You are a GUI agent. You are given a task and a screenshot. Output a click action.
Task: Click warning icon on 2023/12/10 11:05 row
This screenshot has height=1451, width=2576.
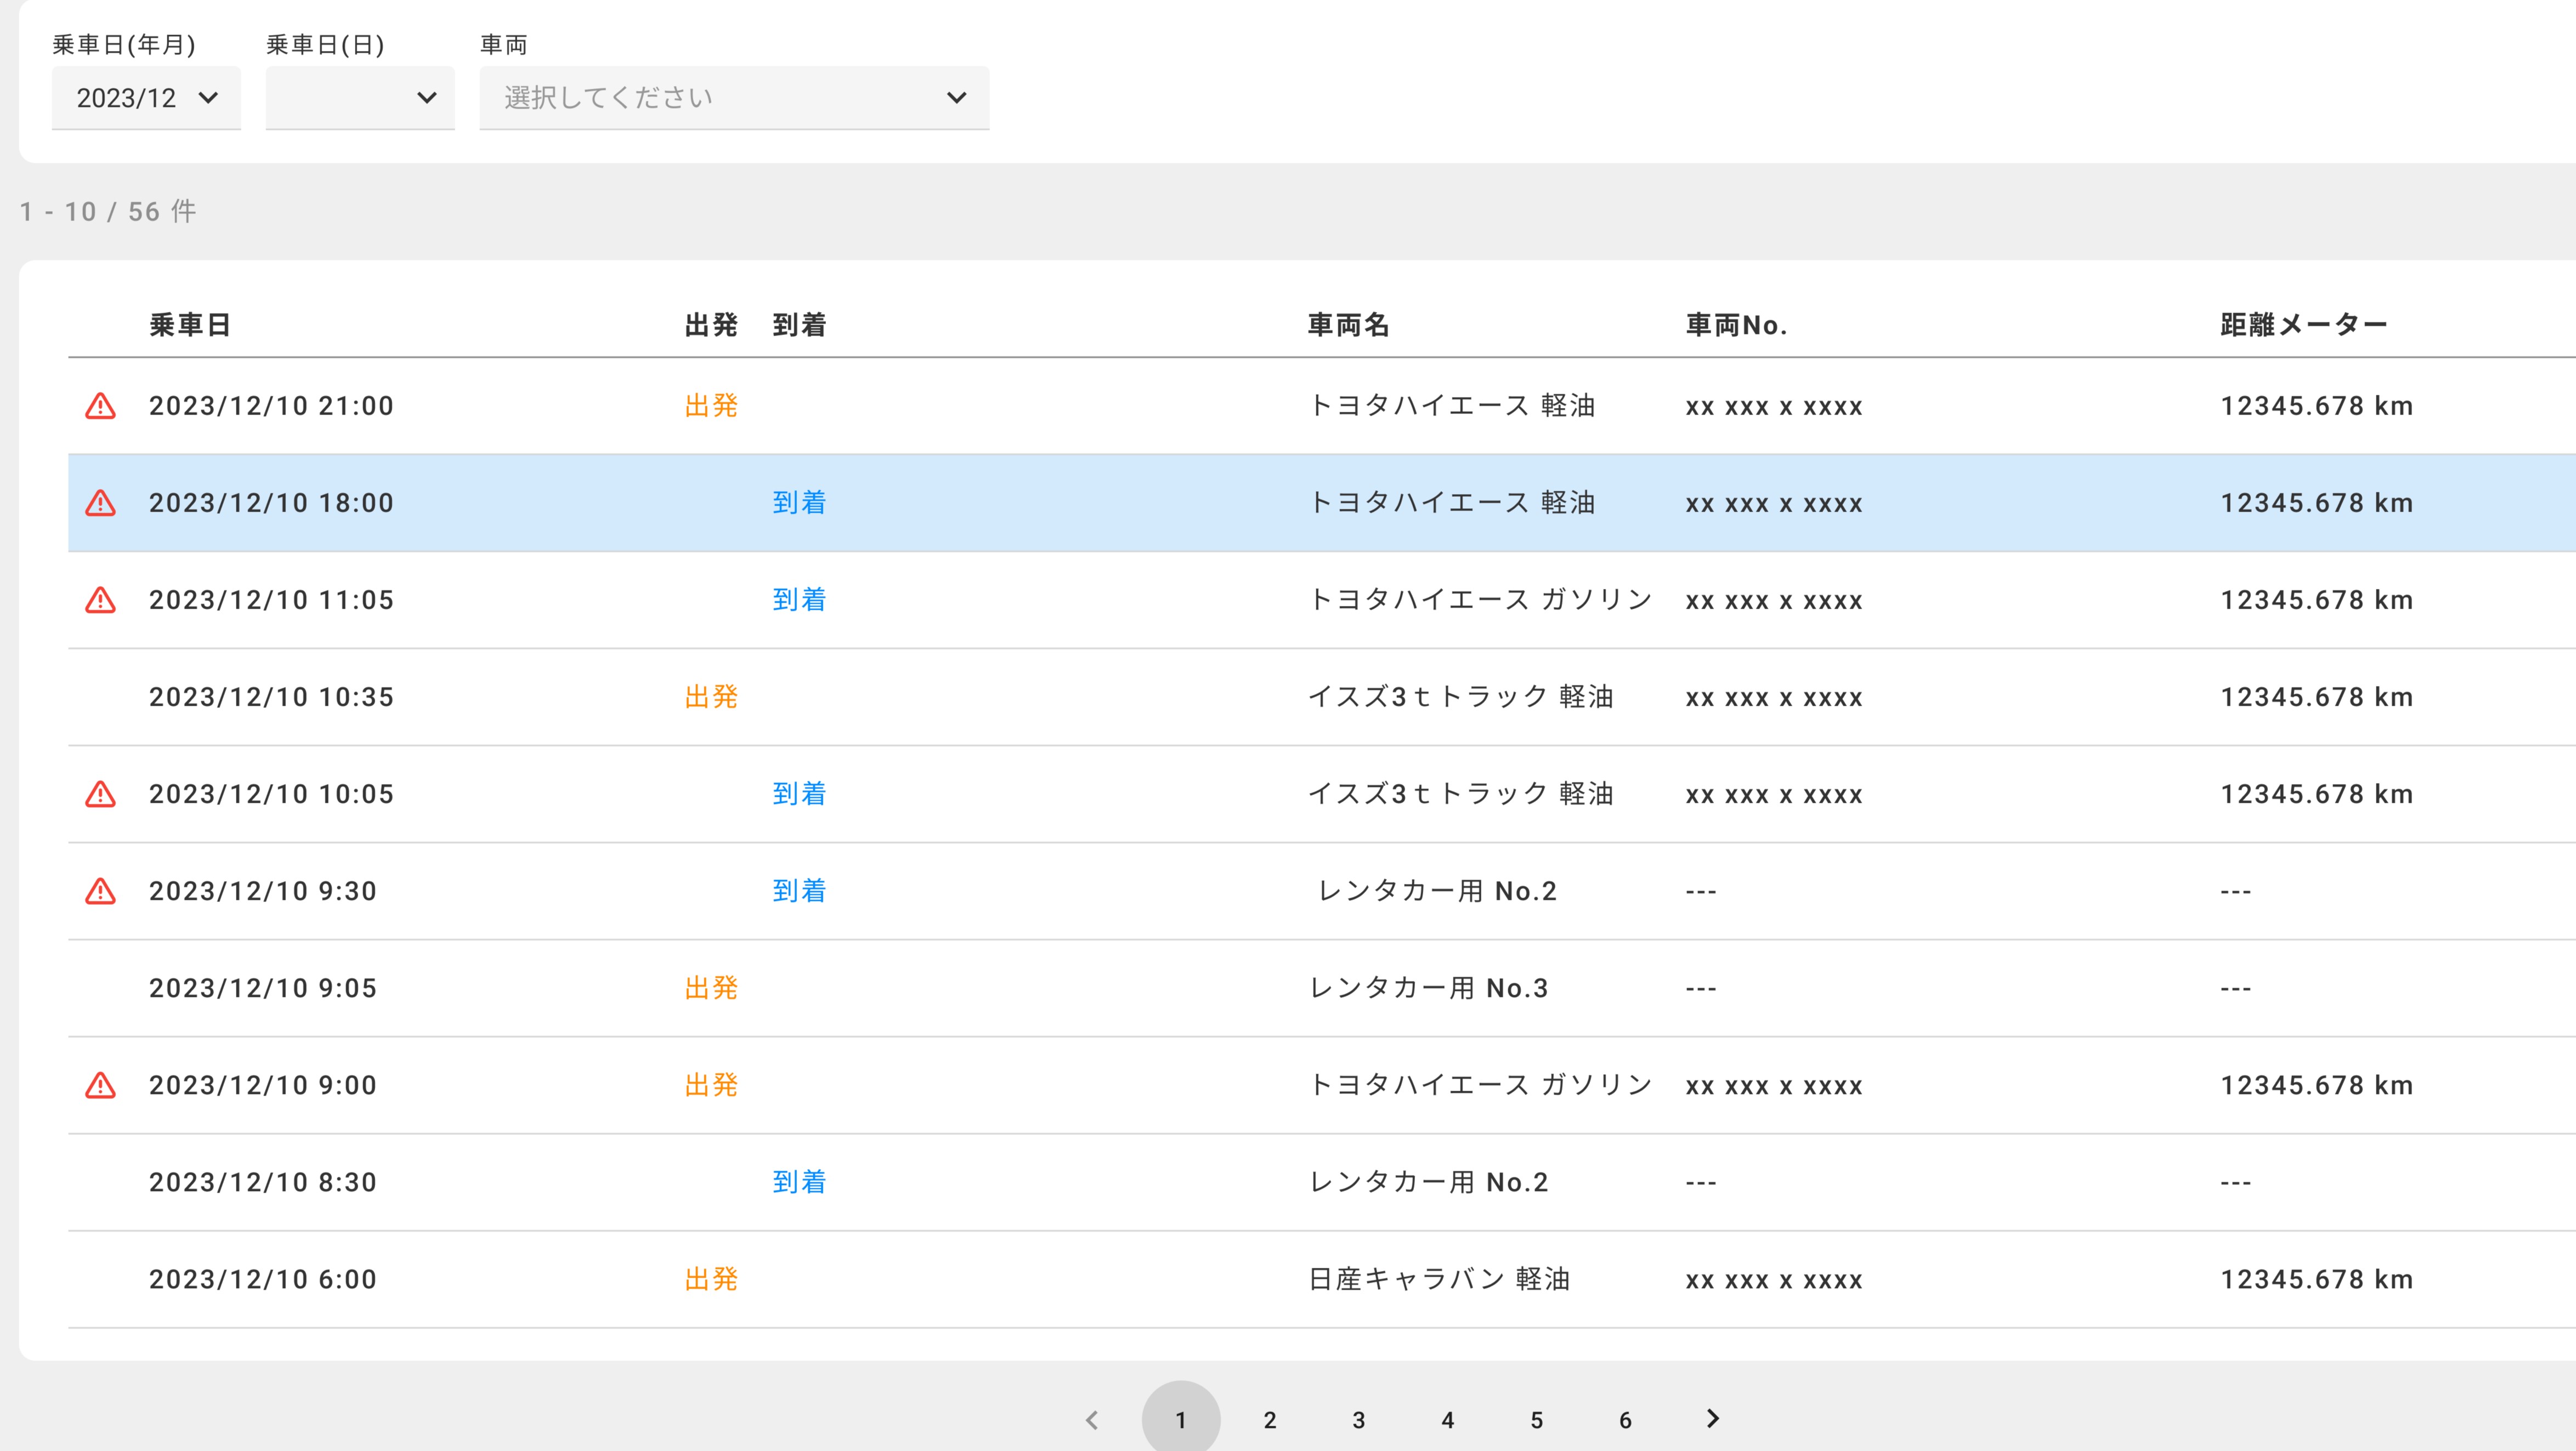coord(100,600)
